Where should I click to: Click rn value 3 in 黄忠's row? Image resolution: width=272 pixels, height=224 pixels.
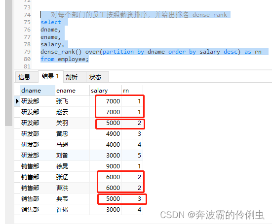pyautogui.click(x=132, y=134)
